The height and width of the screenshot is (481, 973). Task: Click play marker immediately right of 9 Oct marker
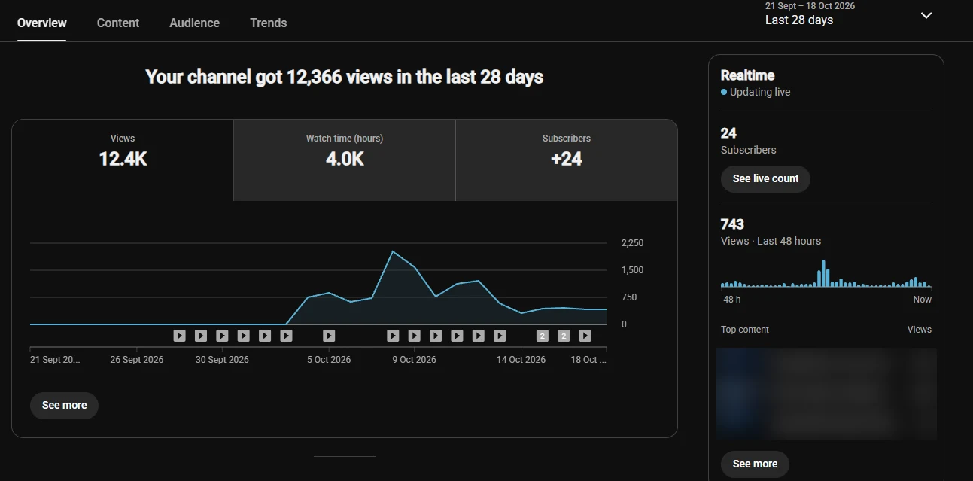tap(435, 336)
